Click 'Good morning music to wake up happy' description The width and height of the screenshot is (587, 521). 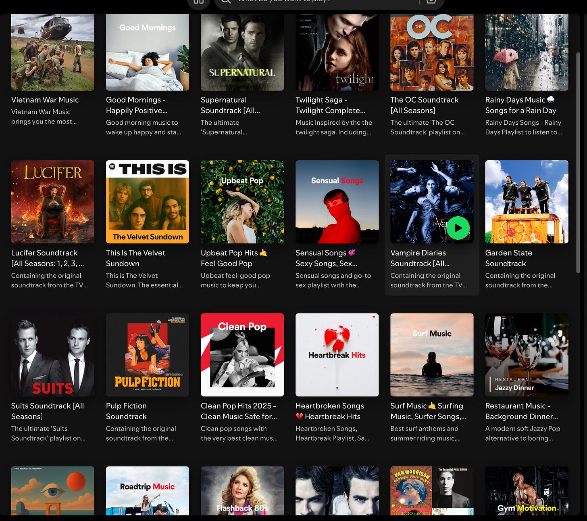[x=143, y=127]
